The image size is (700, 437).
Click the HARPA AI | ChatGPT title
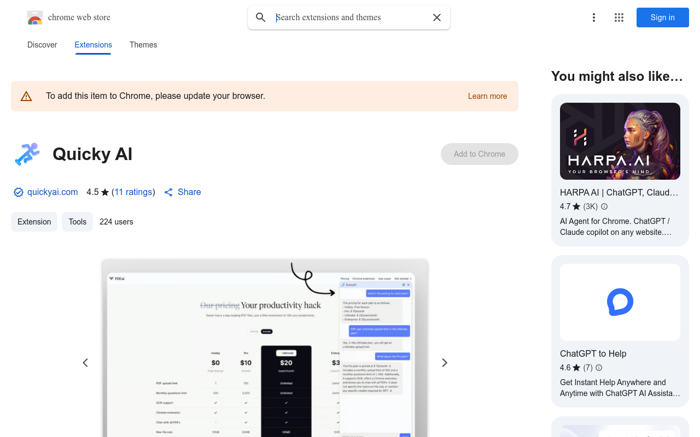619,192
